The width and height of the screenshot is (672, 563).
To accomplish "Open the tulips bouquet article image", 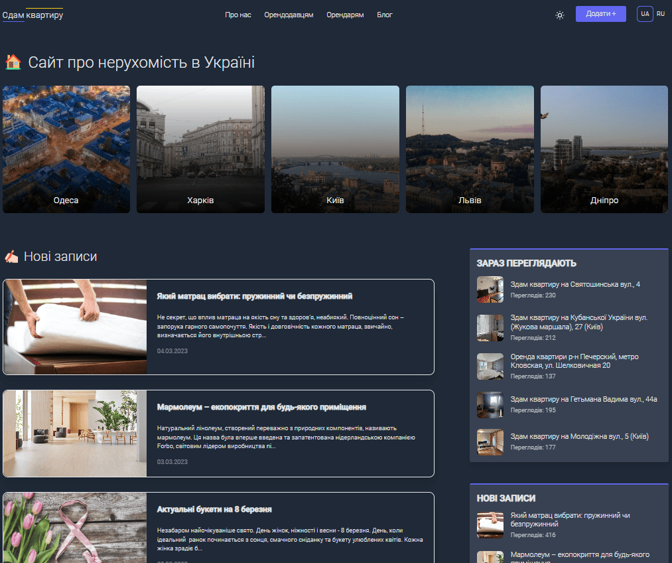I will tap(75, 528).
